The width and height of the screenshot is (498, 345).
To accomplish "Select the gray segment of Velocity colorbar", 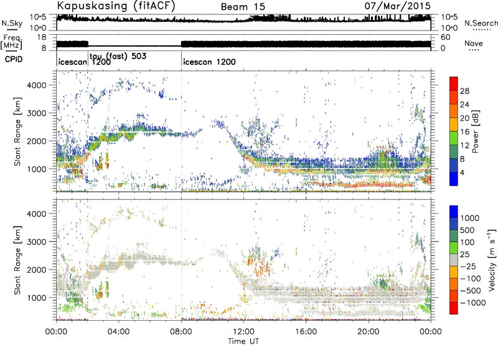I will pyautogui.click(x=454, y=260).
